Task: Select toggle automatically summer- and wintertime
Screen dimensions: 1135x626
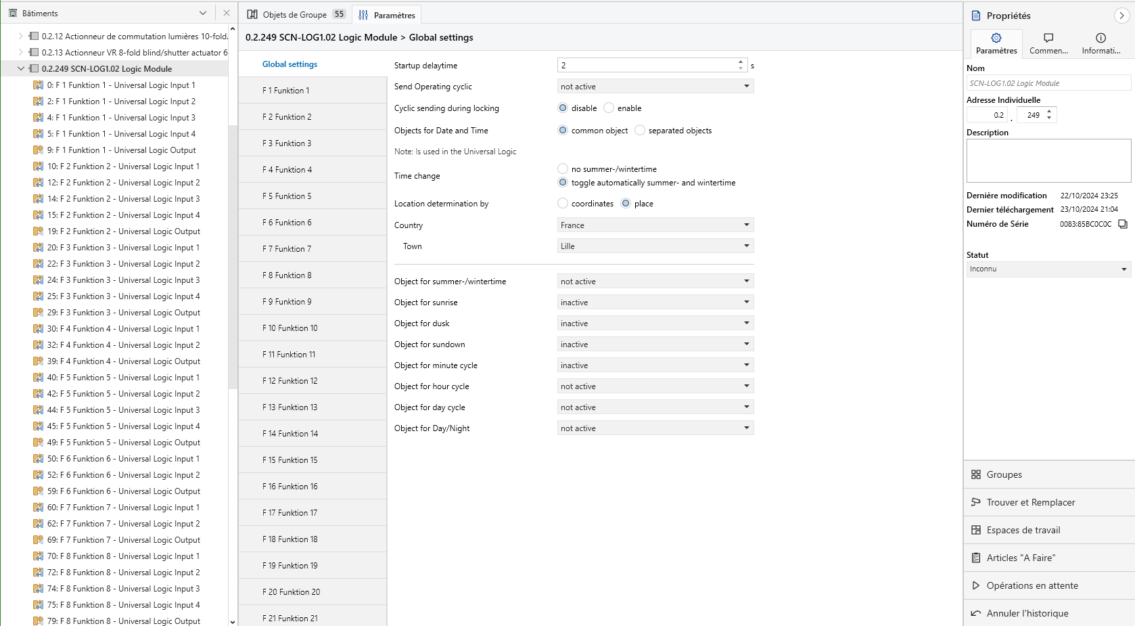Action: pyautogui.click(x=563, y=182)
